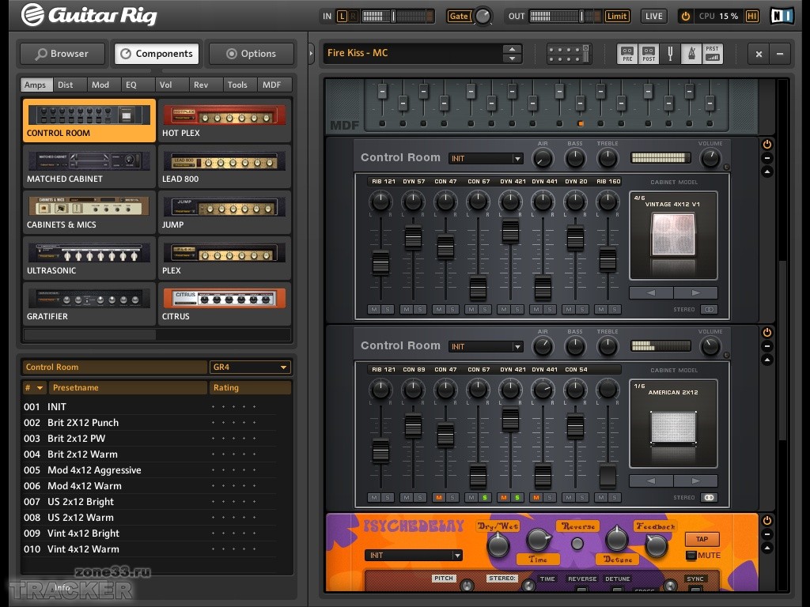Select the Ultrasonic amp component

pyautogui.click(x=89, y=258)
